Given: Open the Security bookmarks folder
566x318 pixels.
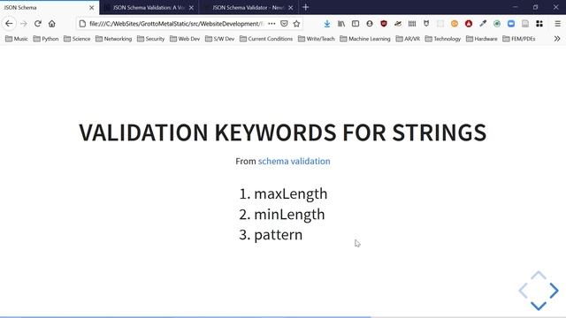Looking at the screenshot, I should pyautogui.click(x=151, y=39).
